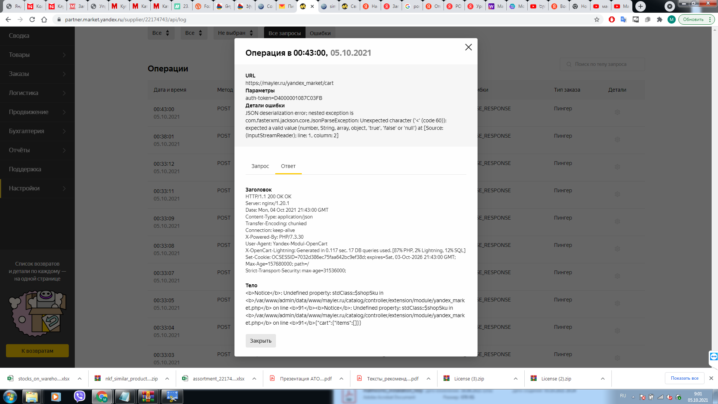Open the Не выбран dropdown
Screen dimensions: 718x404
point(236,33)
